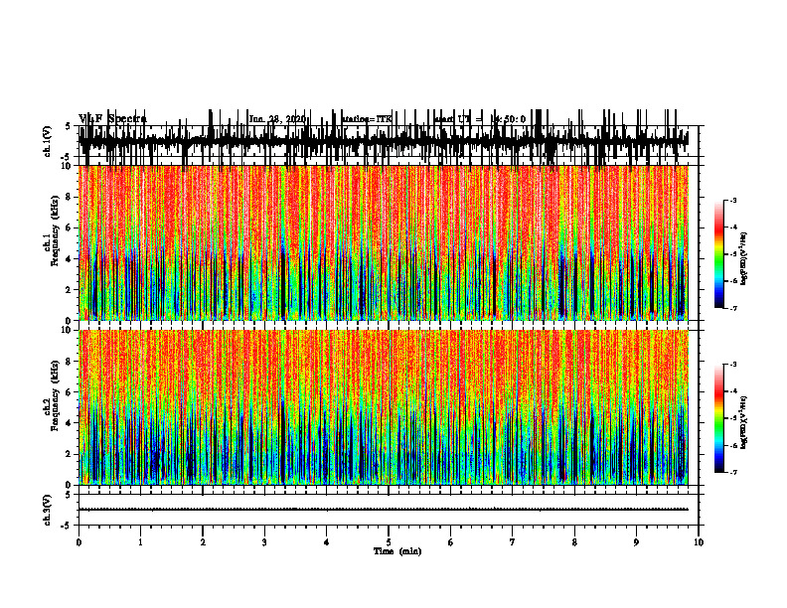The height and width of the screenshot is (608, 787).
Task: Click time axis tick label "6"
Action: point(451,542)
